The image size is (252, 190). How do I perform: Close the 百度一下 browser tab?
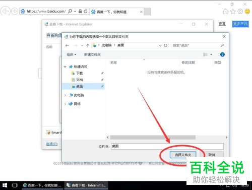click(141, 12)
